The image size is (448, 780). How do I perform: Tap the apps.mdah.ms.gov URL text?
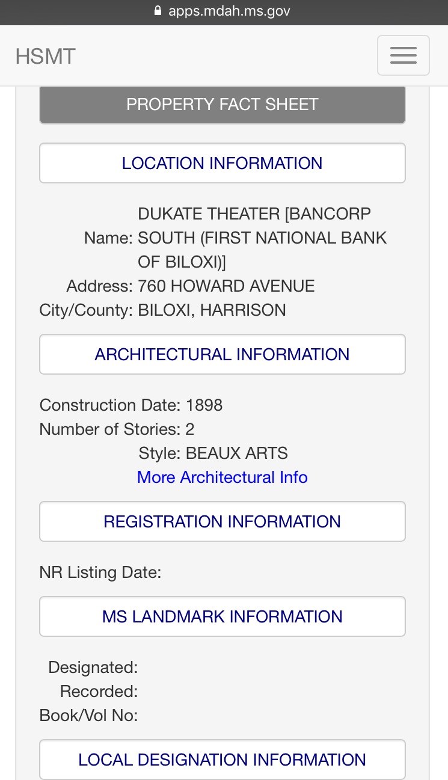pyautogui.click(x=229, y=11)
